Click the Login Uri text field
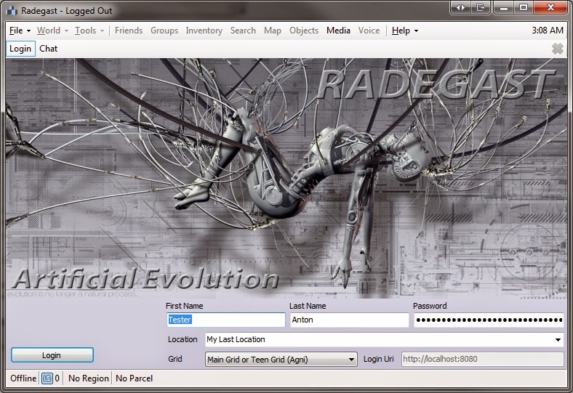 coord(482,359)
